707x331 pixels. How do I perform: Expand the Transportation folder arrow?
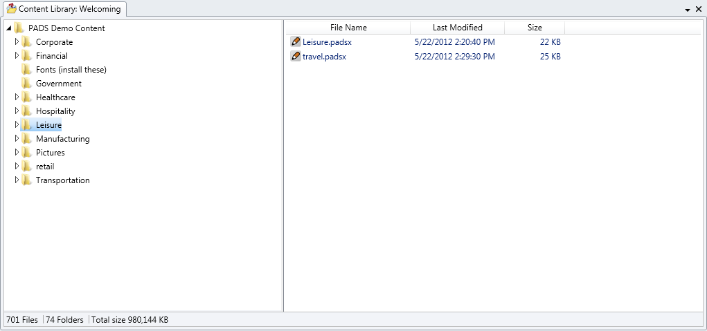(x=17, y=180)
